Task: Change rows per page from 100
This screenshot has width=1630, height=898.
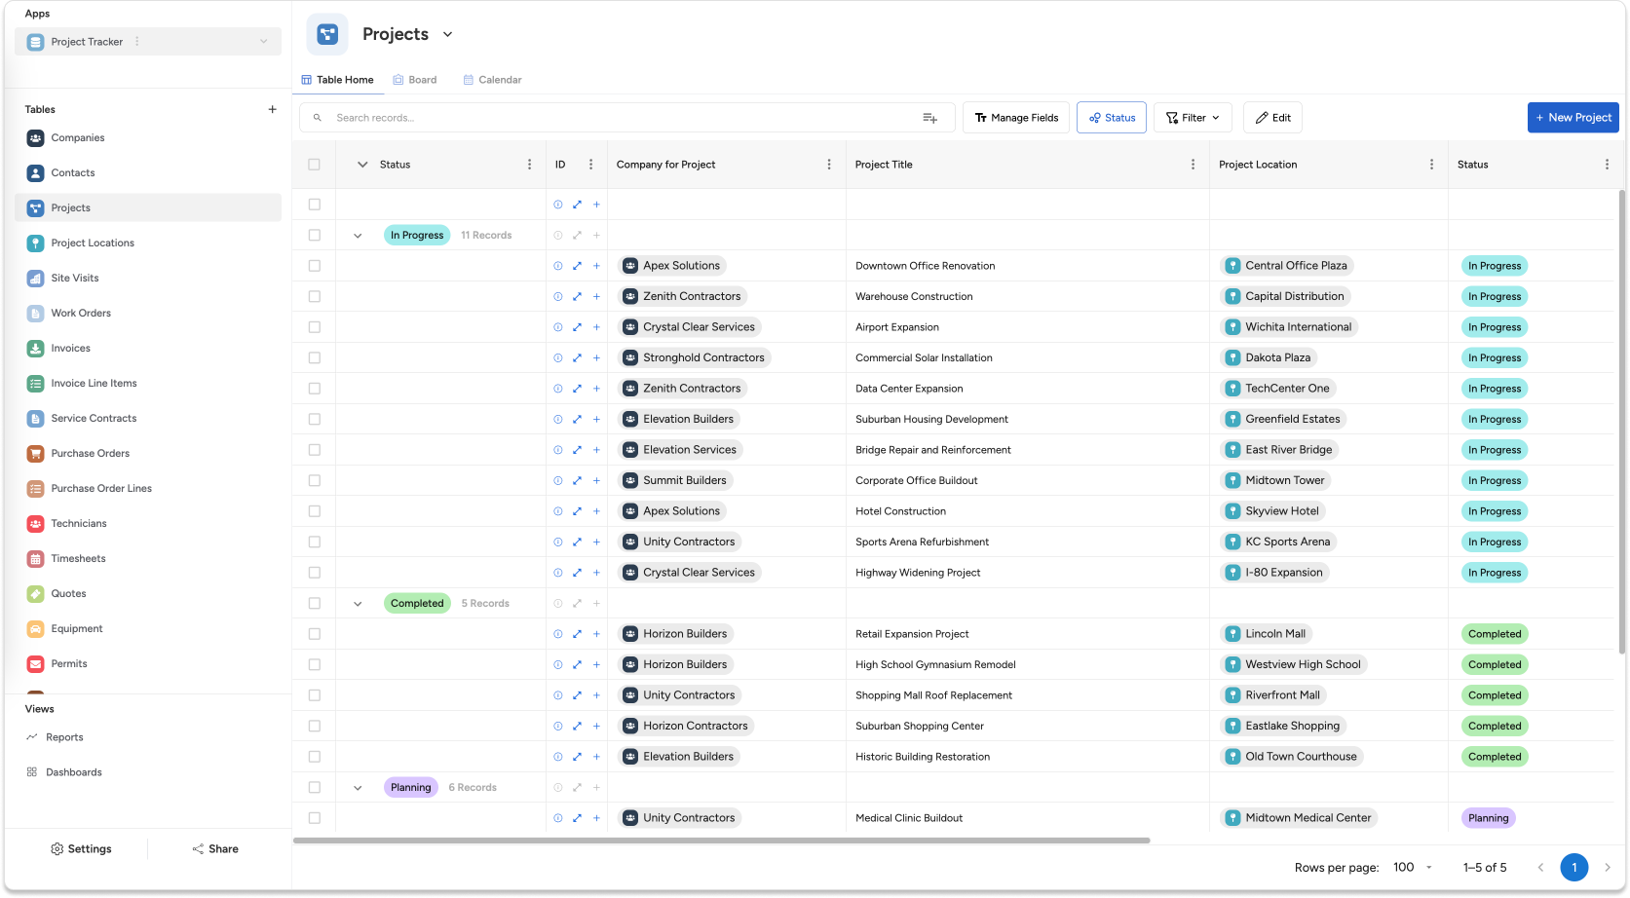Action: (x=1413, y=867)
